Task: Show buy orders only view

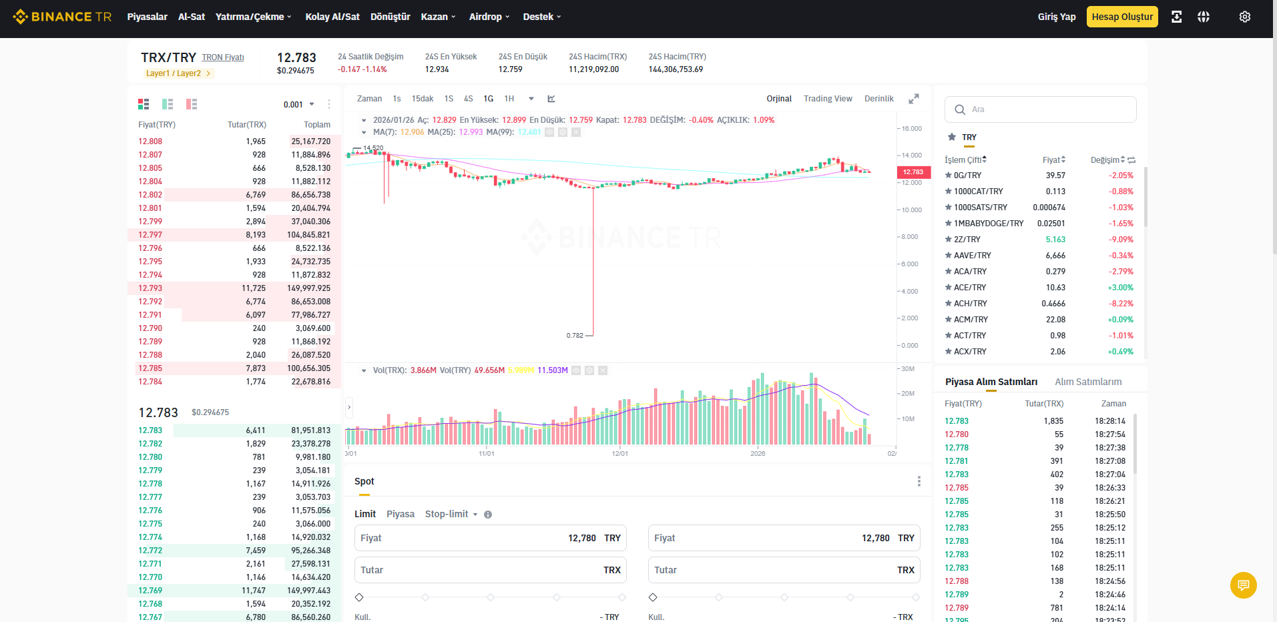Action: tap(168, 104)
